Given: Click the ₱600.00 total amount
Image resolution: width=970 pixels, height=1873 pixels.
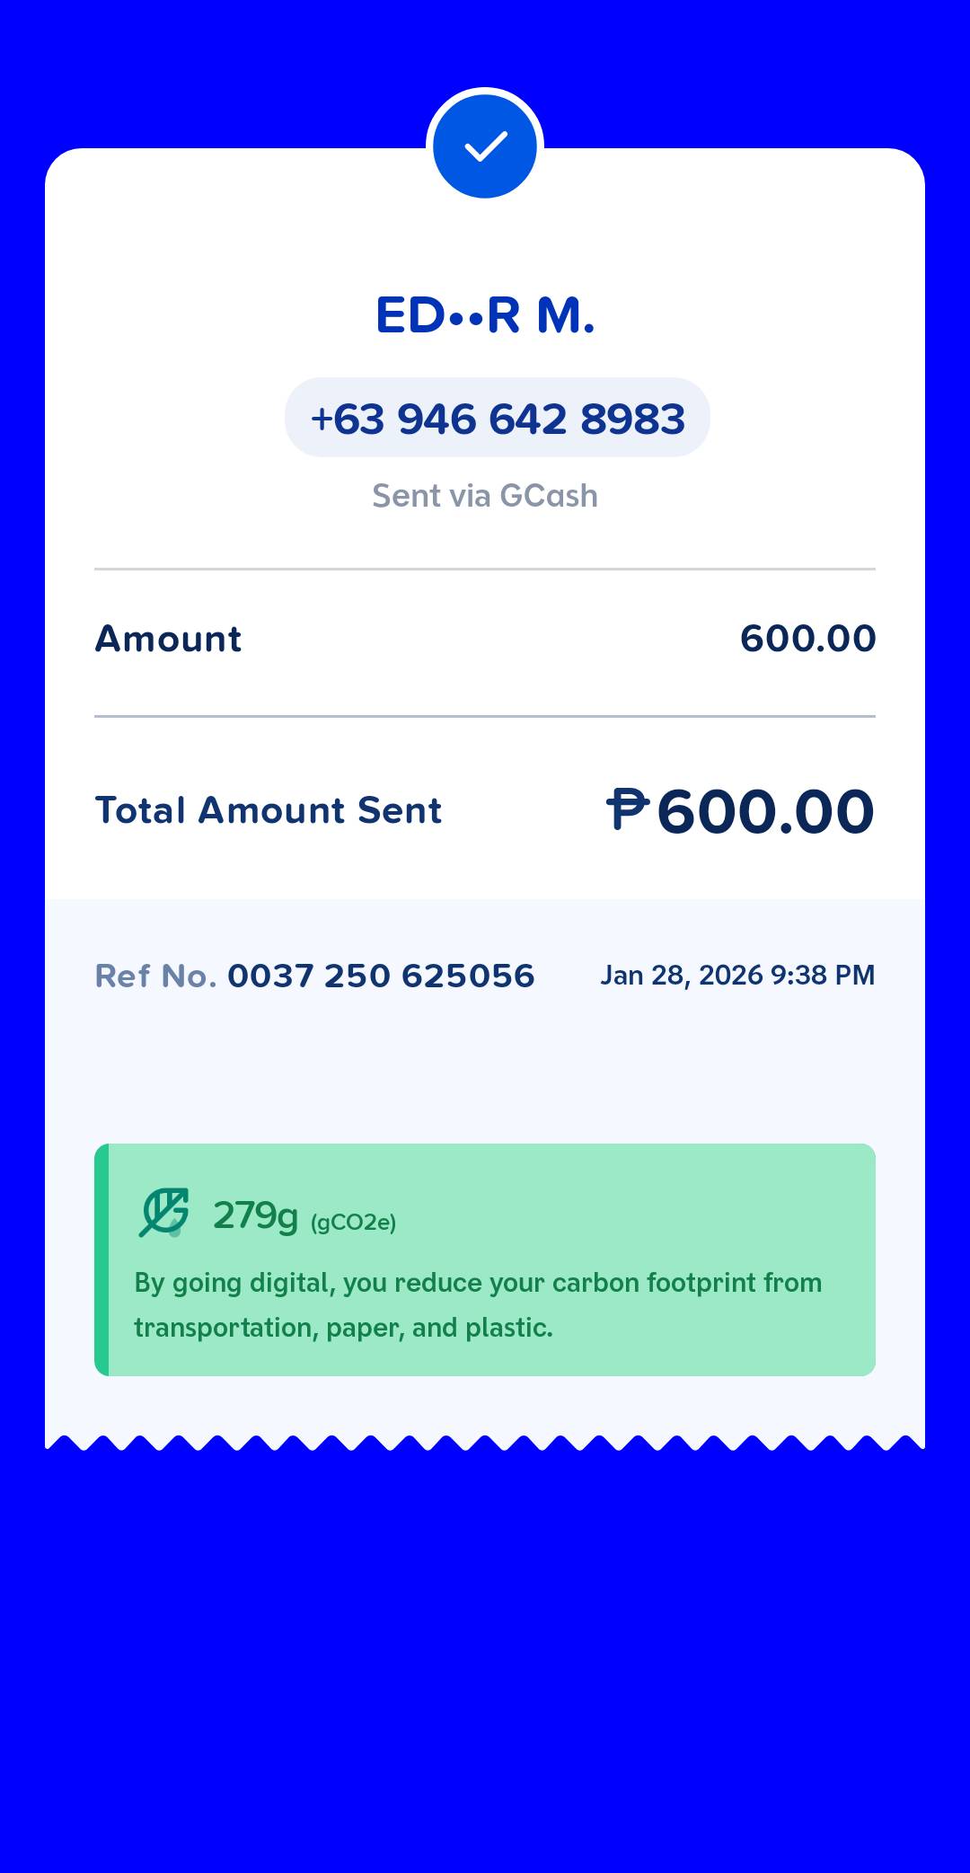Looking at the screenshot, I should coord(740,810).
